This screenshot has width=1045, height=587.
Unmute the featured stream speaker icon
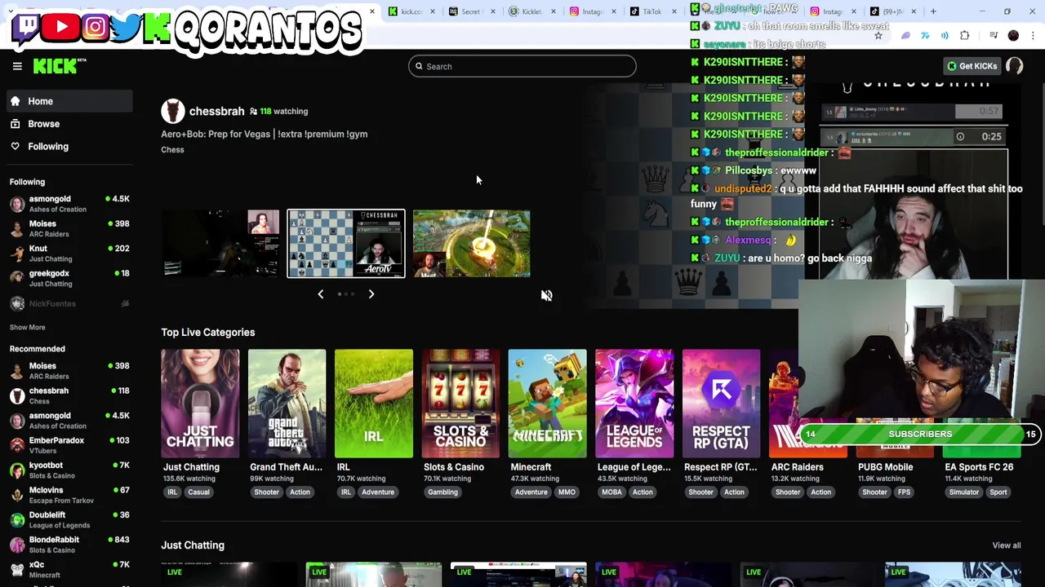(x=546, y=296)
